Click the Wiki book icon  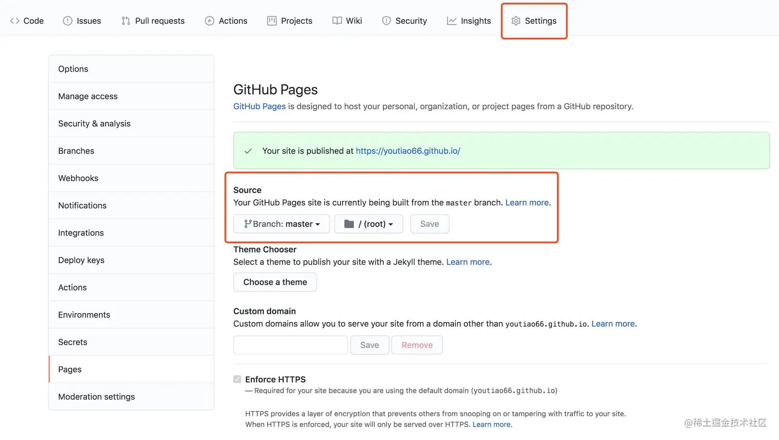click(x=337, y=21)
